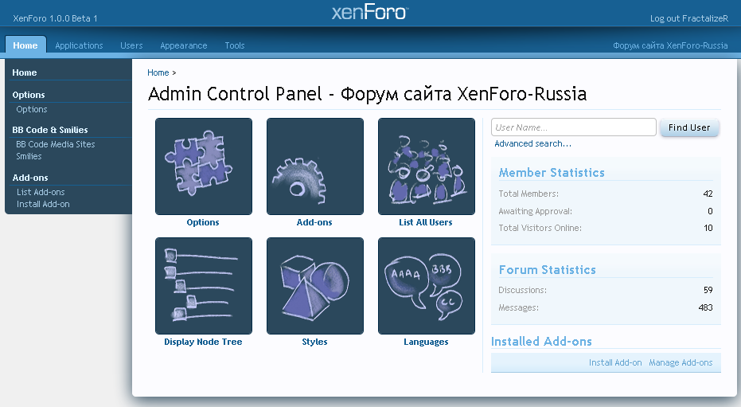This screenshot has height=407, width=741.
Task: Click the XenForo 1.0.0 Beta 1 version text
Action: pos(55,18)
